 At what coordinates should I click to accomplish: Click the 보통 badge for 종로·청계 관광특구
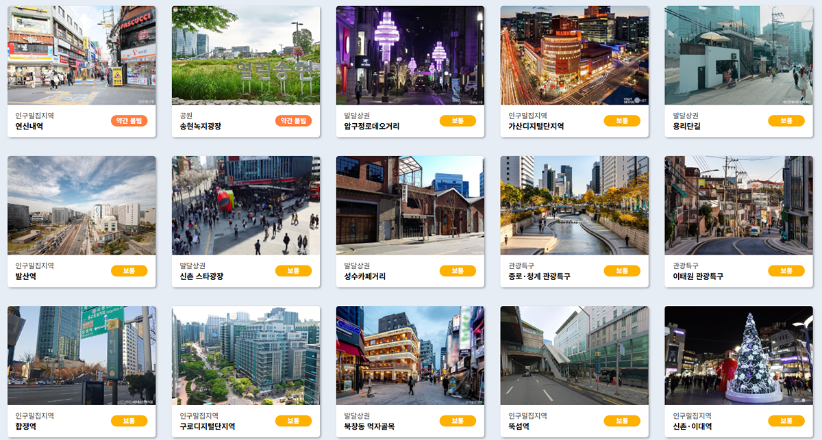pyautogui.click(x=622, y=271)
